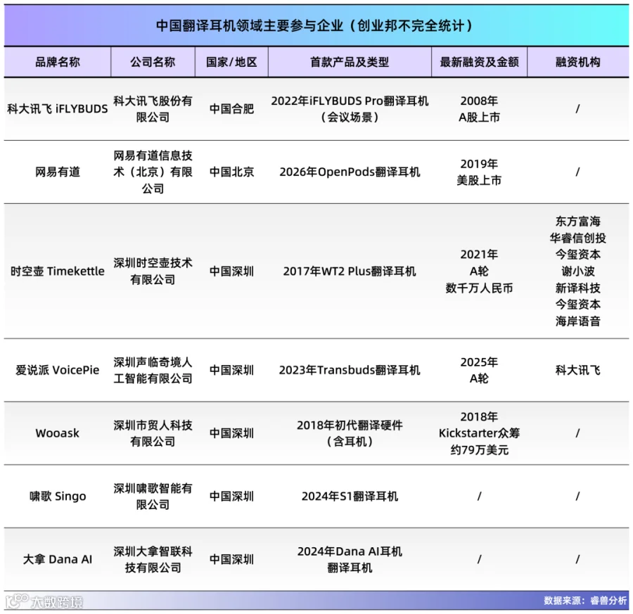The height and width of the screenshot is (614, 633).
Task: Click the 科大讯飞股份有限公司 company cell
Action: click(x=153, y=108)
